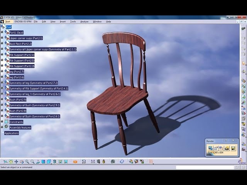
Task: Open dropdown arrow beside dotted grid icon
Action: tap(153, 163)
